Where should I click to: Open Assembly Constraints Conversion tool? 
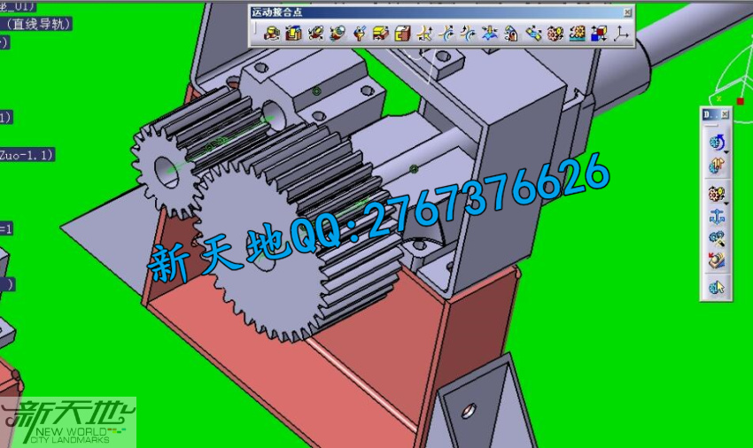[x=717, y=237]
